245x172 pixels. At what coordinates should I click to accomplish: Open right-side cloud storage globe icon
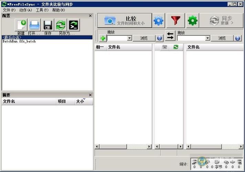(237, 38)
